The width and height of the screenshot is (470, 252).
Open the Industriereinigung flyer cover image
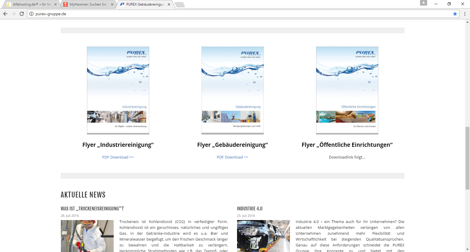[118, 91]
